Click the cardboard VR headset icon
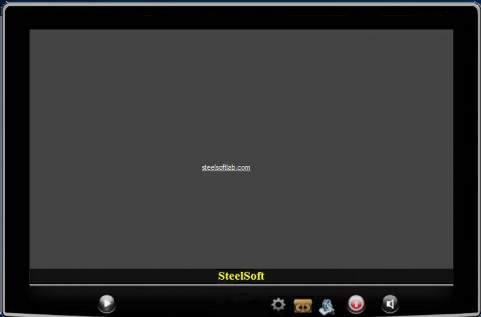This screenshot has height=317, width=481. coord(303,306)
